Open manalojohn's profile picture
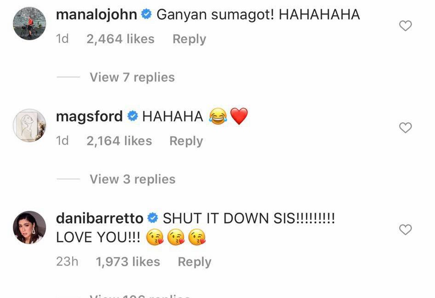The width and height of the screenshot is (435, 298). tap(29, 23)
